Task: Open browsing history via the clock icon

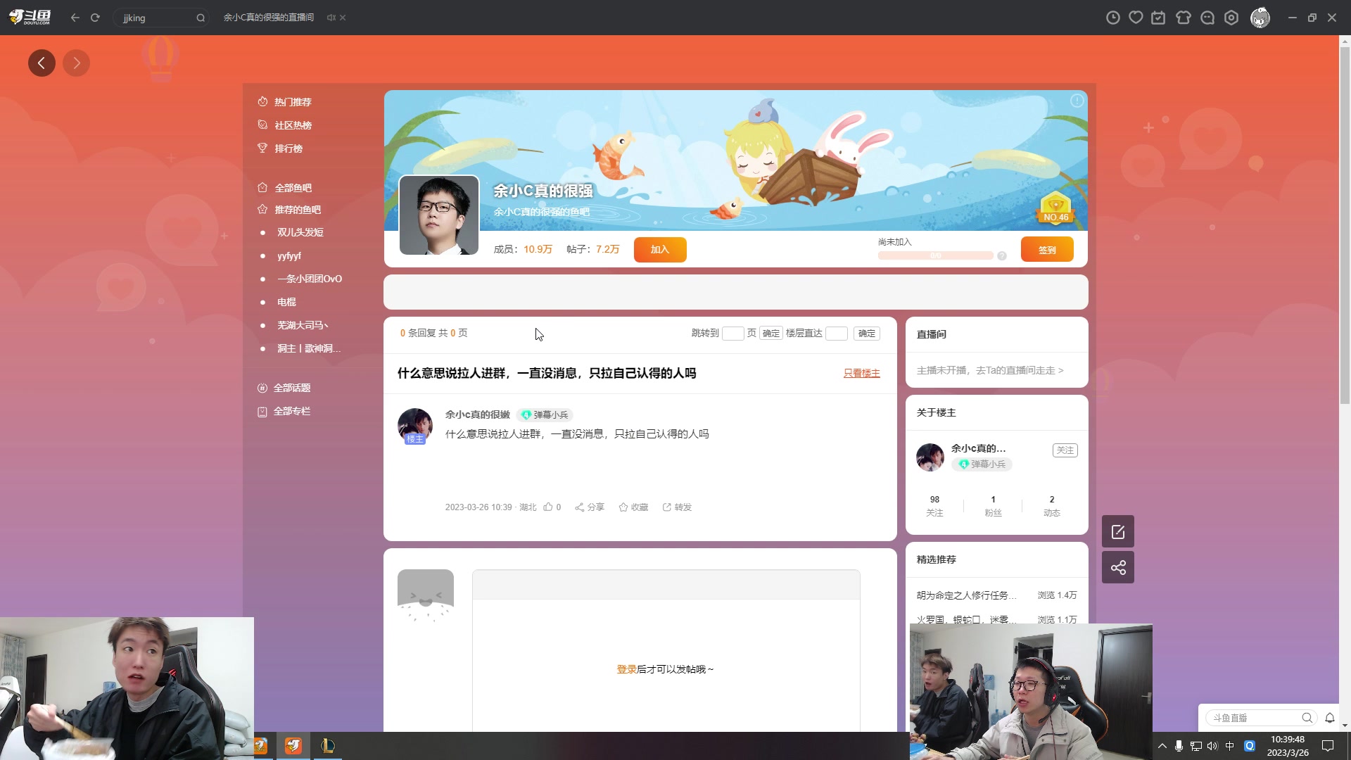Action: (x=1114, y=17)
